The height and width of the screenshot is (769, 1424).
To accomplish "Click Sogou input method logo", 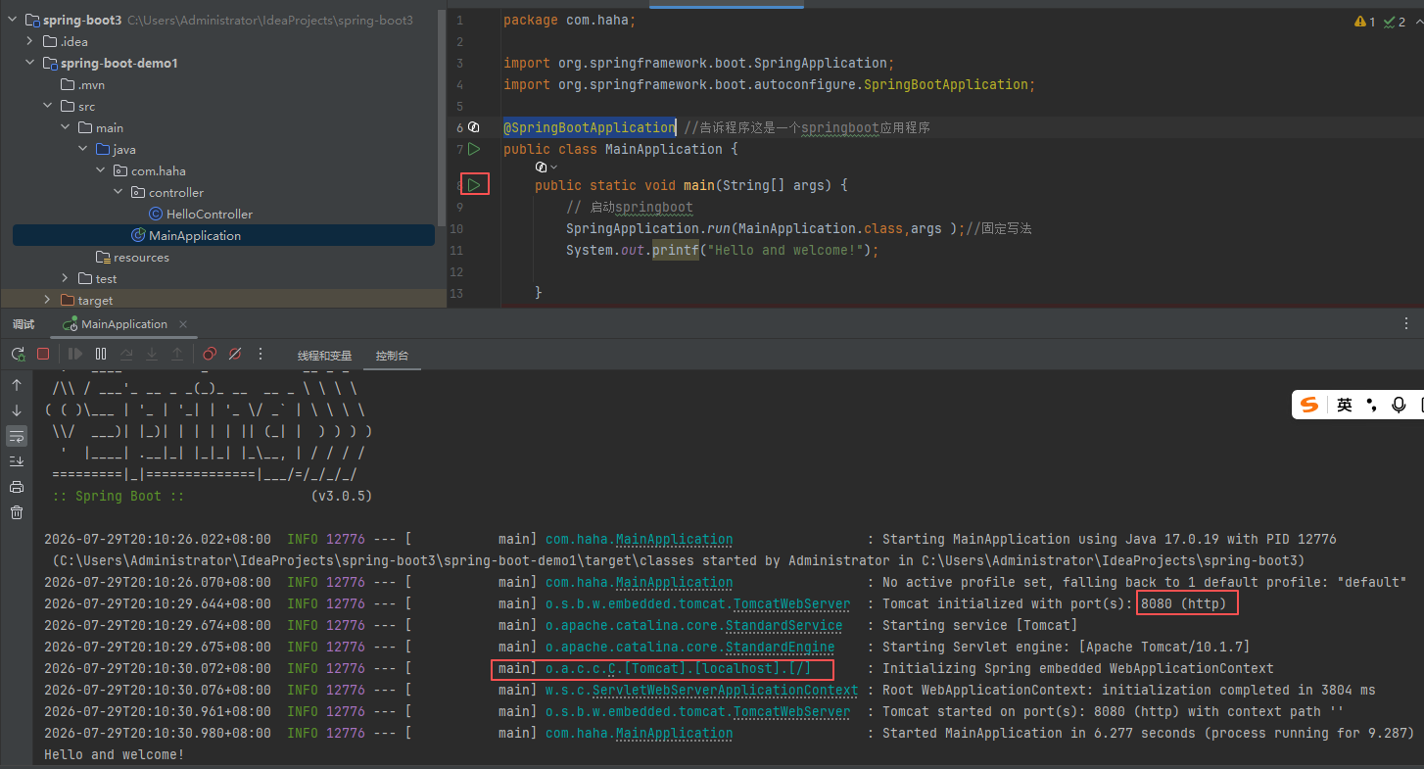I will click(x=1310, y=405).
